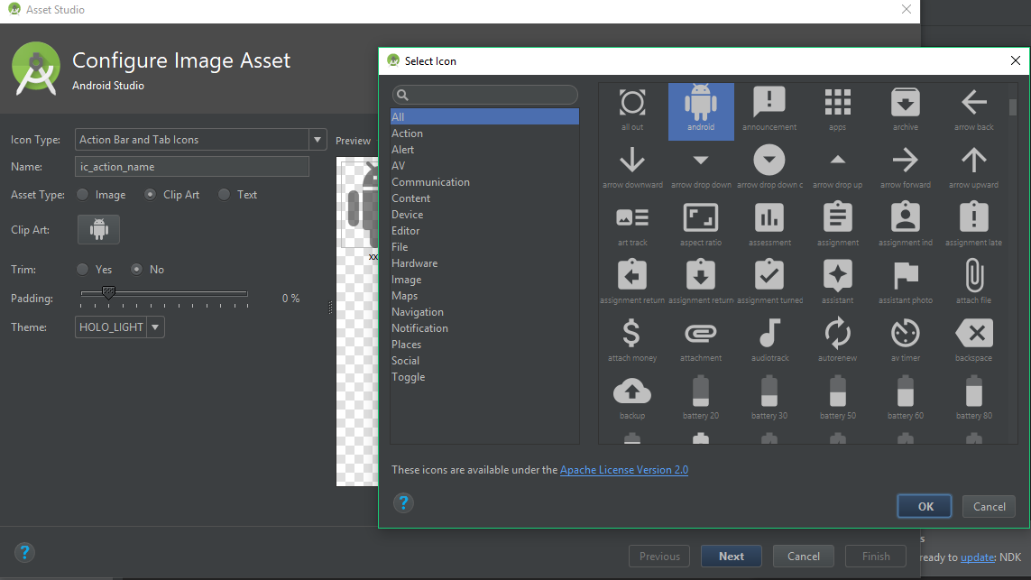Choose the archive icon
The width and height of the screenshot is (1031, 580).
(x=906, y=110)
